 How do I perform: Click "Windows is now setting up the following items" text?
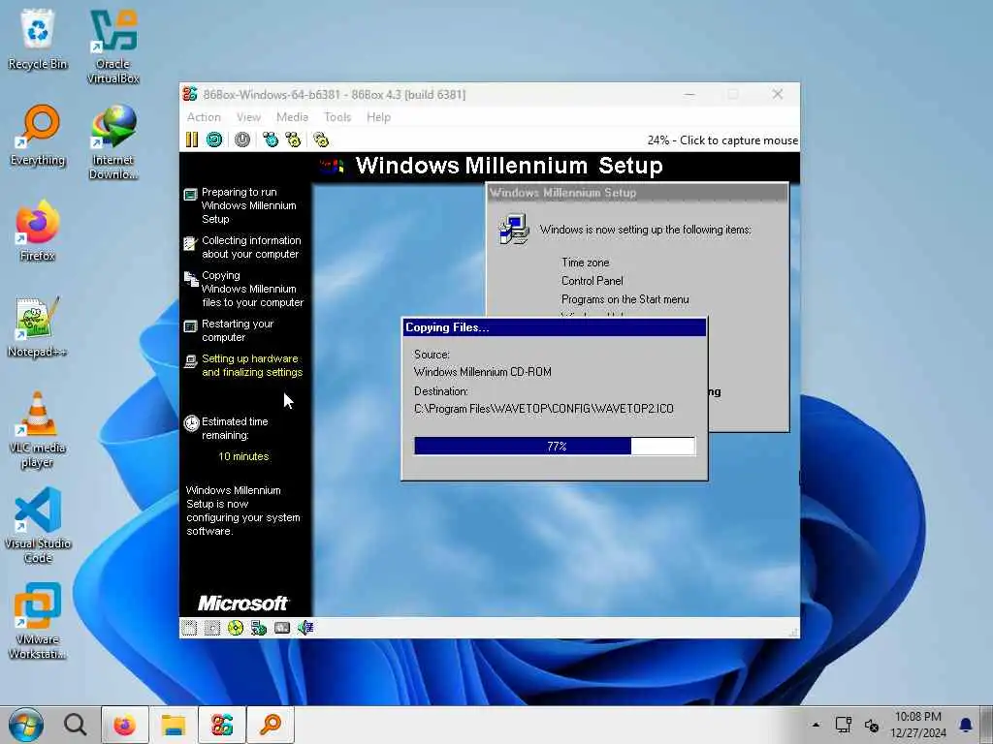point(645,230)
